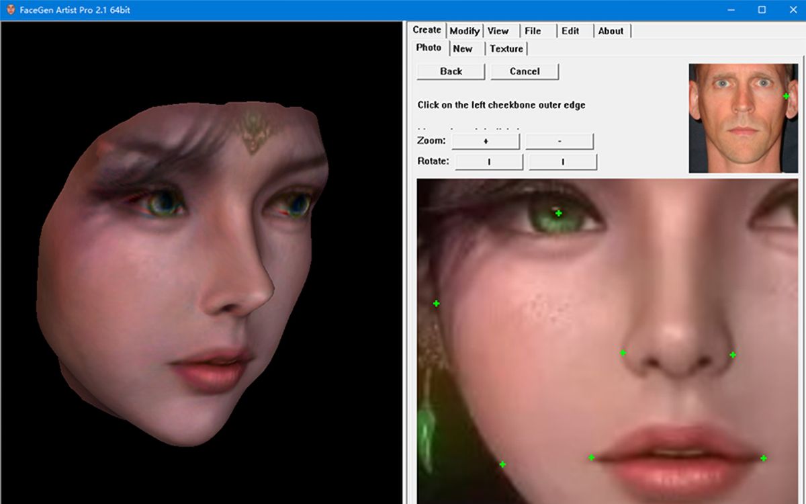Viewport: 806px width, 504px height.
Task: Open the Texture sub-tab
Action: pyautogui.click(x=507, y=48)
